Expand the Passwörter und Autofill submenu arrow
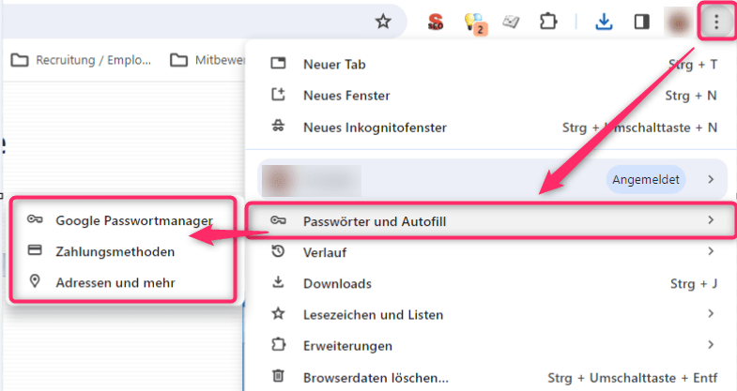Screen dimensions: 737x391 711,220
